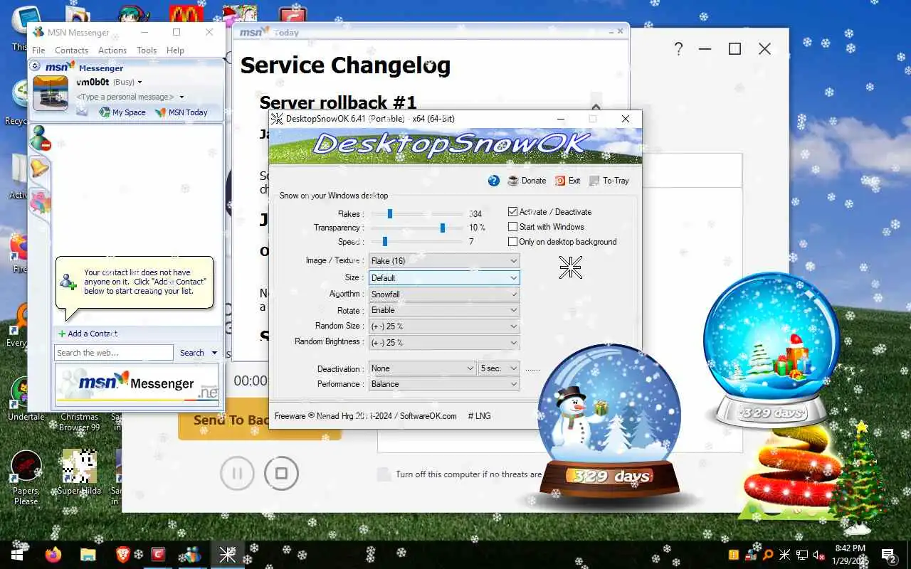The width and height of the screenshot is (911, 569).
Task: Click My Space link in MSN Messenger
Action: tap(122, 112)
